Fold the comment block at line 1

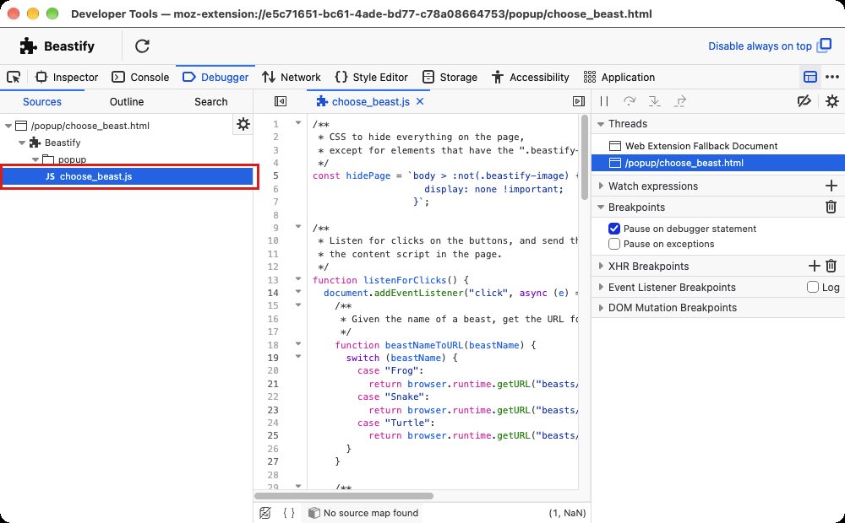click(x=298, y=123)
